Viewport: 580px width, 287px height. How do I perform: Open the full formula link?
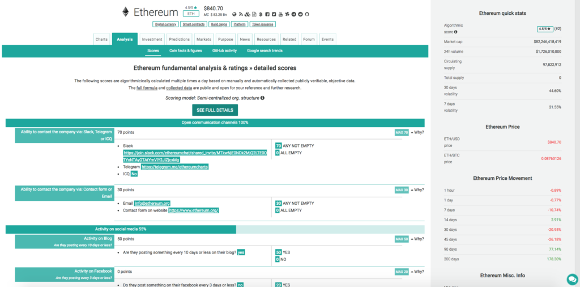(x=148, y=88)
